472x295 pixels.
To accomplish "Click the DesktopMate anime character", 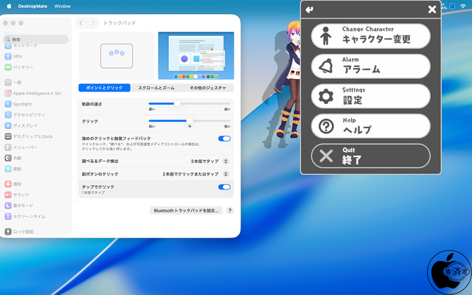I will click(288, 81).
